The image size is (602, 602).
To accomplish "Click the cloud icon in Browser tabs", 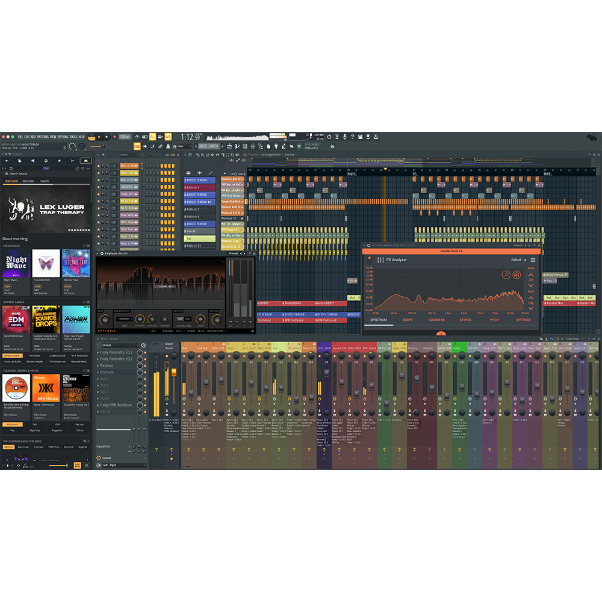I will coord(85,161).
